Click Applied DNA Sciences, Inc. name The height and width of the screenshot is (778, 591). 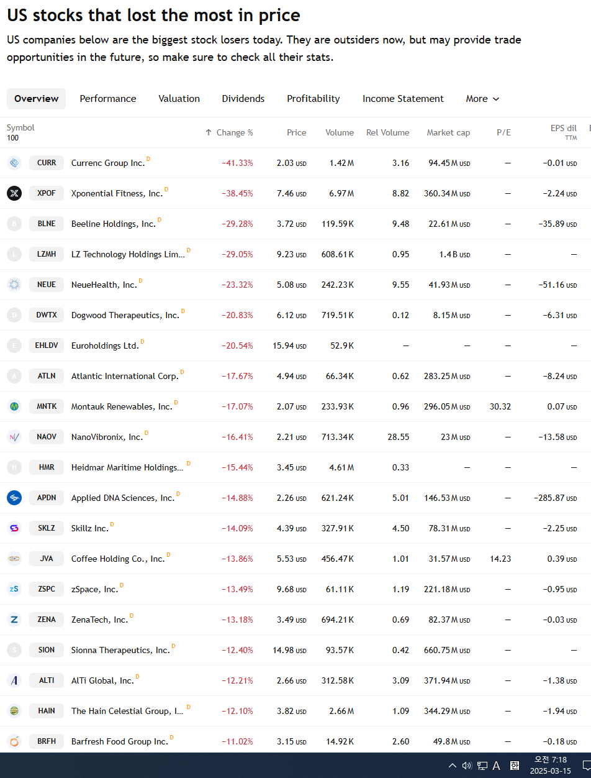pyautogui.click(x=123, y=498)
